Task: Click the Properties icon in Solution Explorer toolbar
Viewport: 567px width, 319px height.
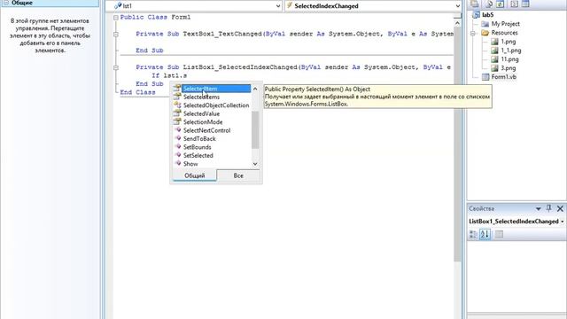Action: [x=475, y=4]
